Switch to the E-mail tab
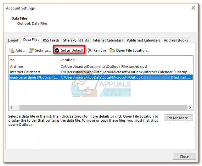Viewport: 202px width, 166px height. [x=13, y=40]
